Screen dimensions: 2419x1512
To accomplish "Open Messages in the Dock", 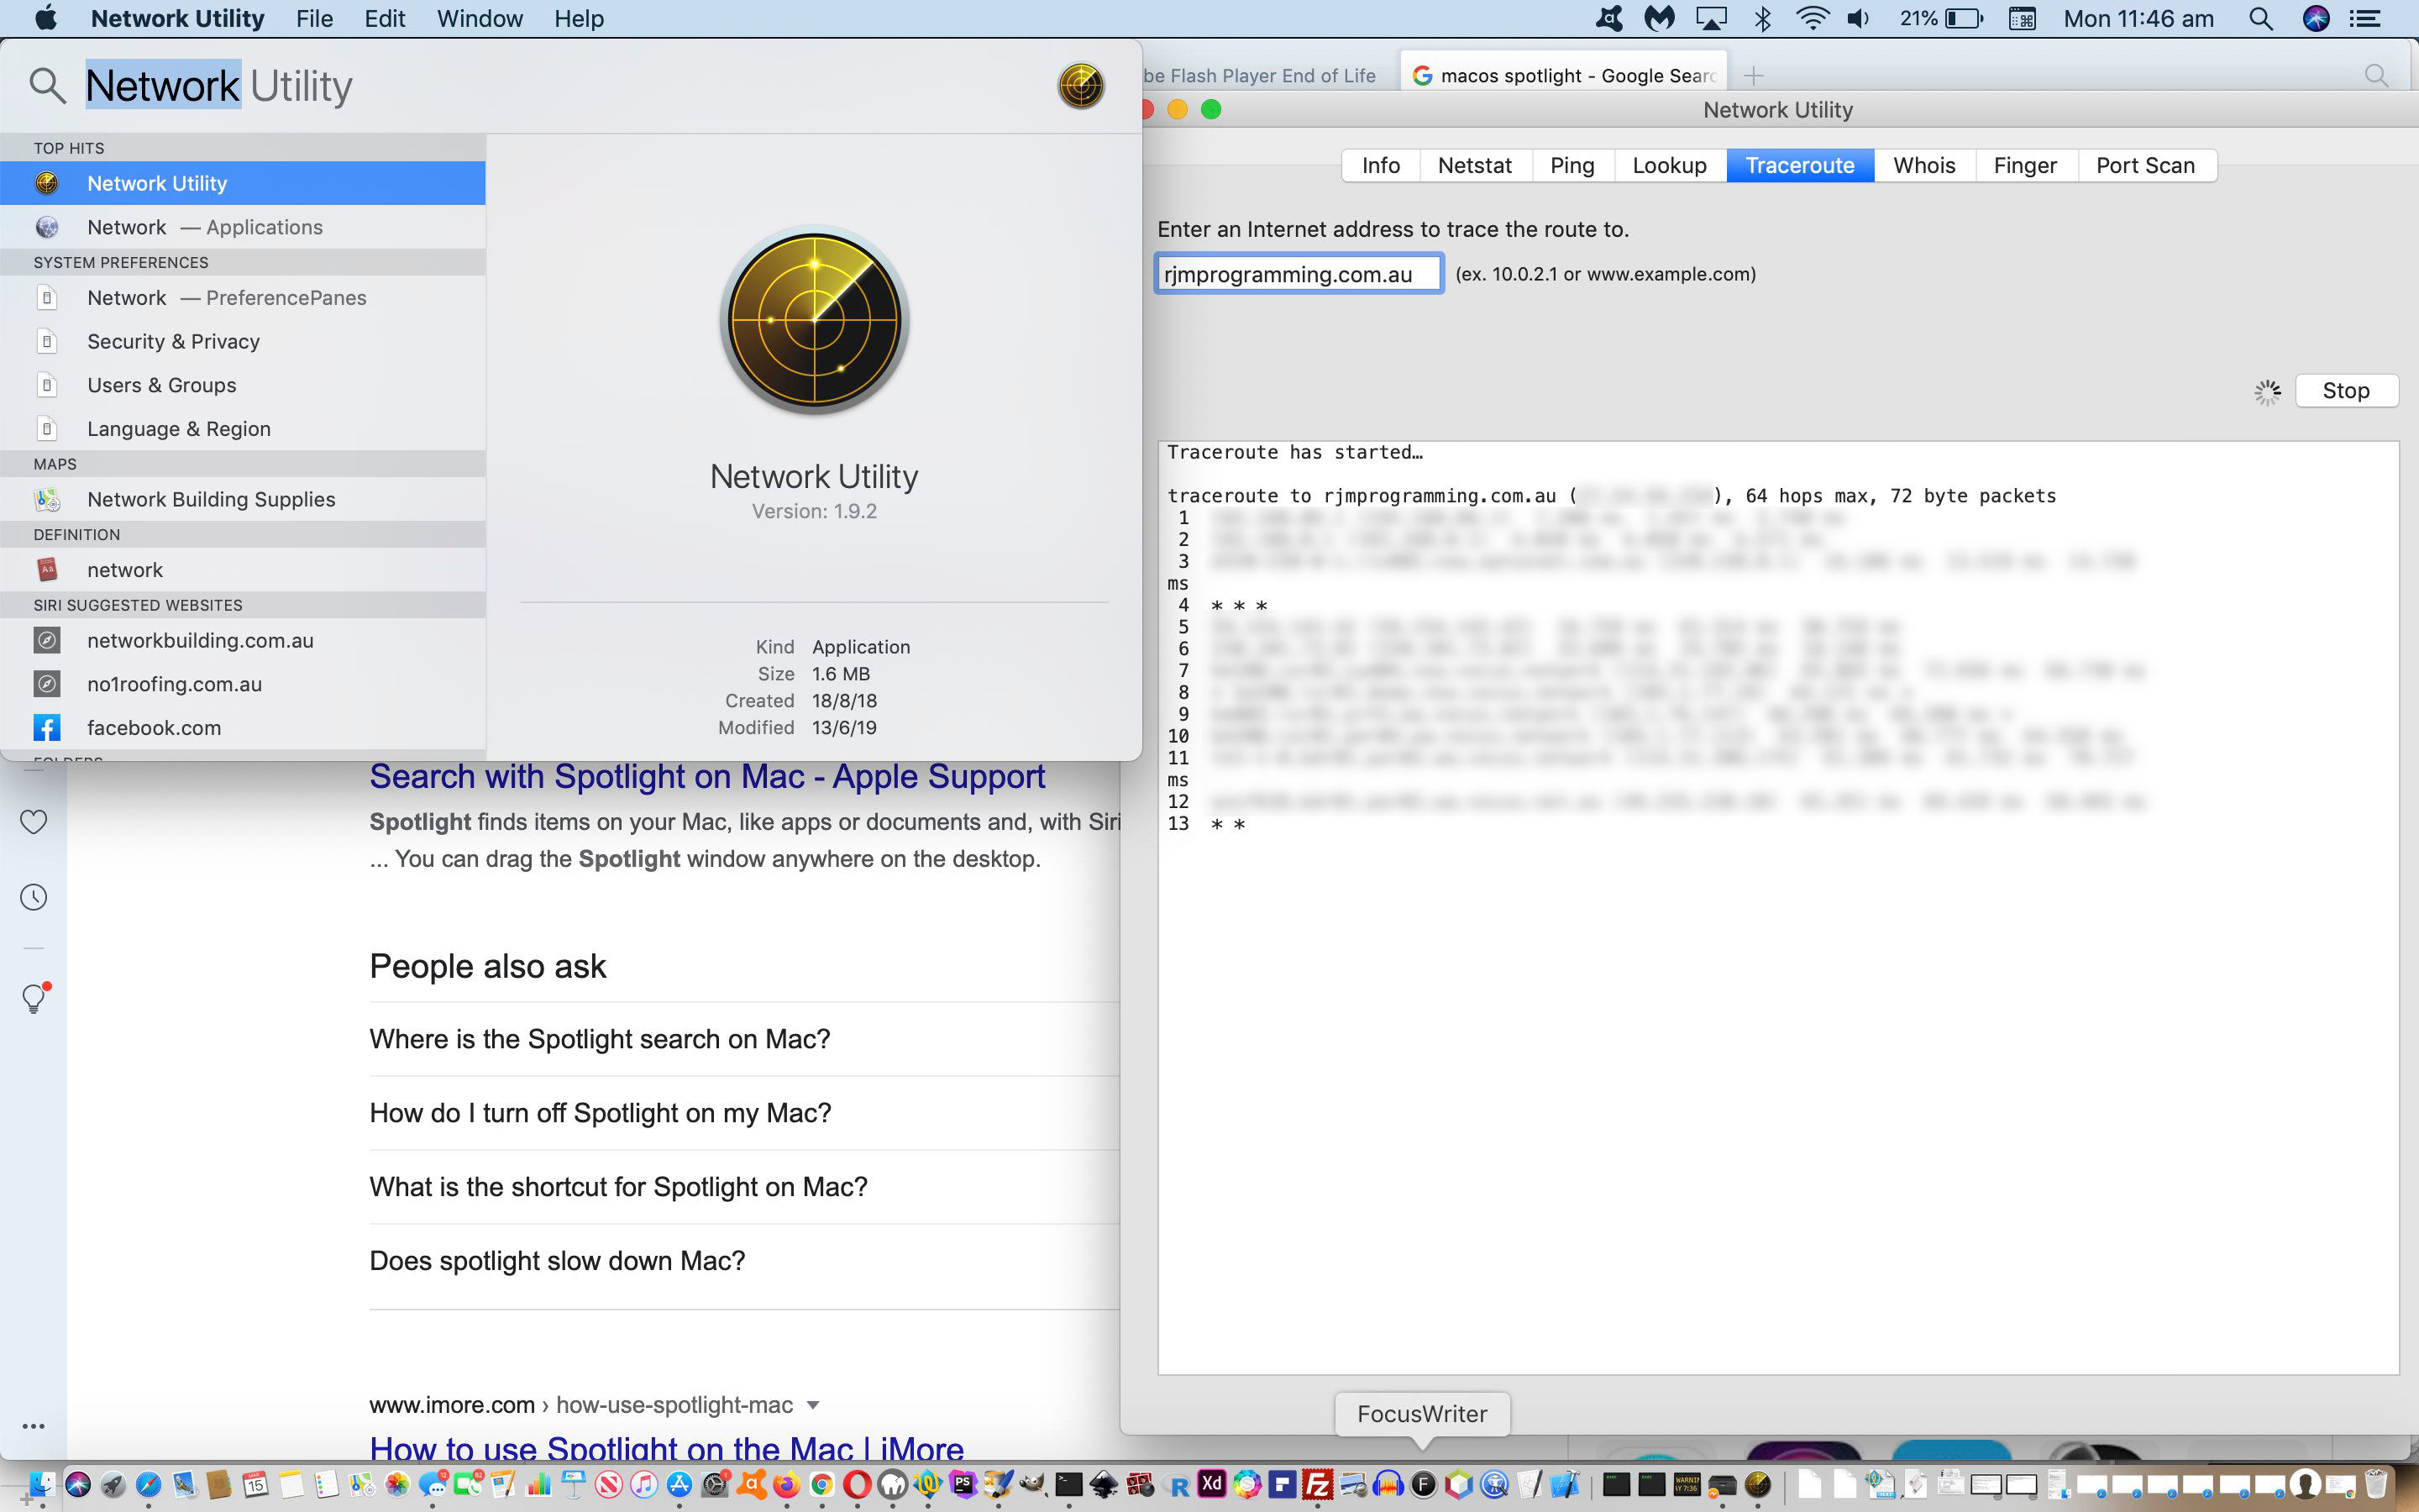I will (x=433, y=1484).
